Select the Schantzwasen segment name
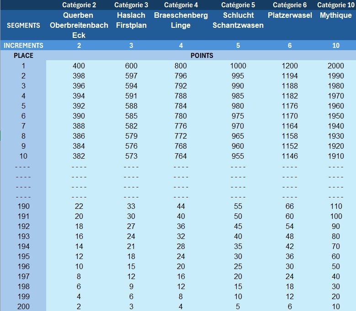Image resolution: width=356 pixels, height=311 pixels. click(x=238, y=25)
